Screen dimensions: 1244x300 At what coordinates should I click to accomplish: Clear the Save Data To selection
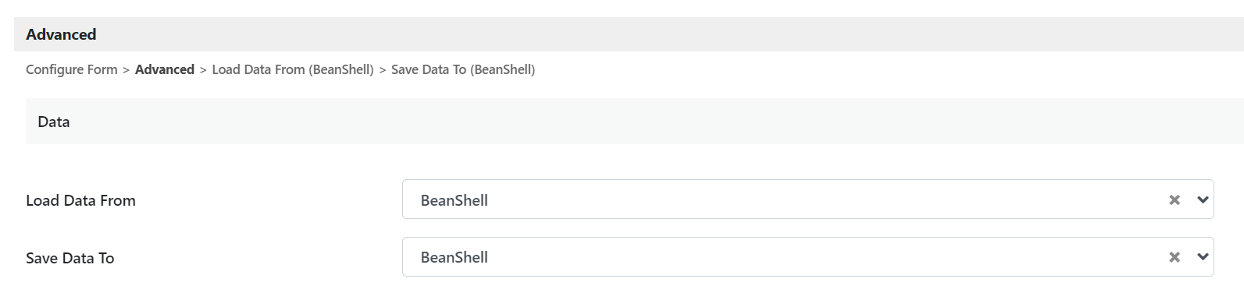click(x=1174, y=257)
